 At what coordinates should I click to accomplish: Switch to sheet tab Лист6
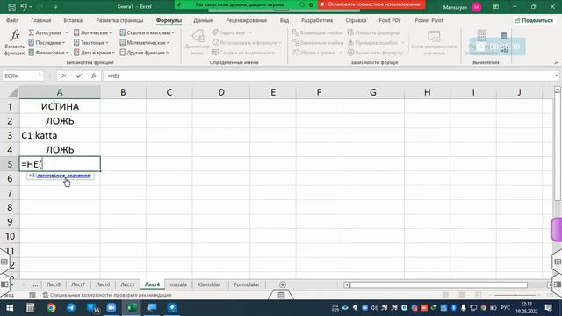tap(103, 284)
